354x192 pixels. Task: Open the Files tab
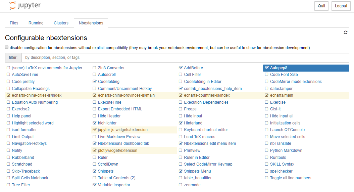(14, 23)
